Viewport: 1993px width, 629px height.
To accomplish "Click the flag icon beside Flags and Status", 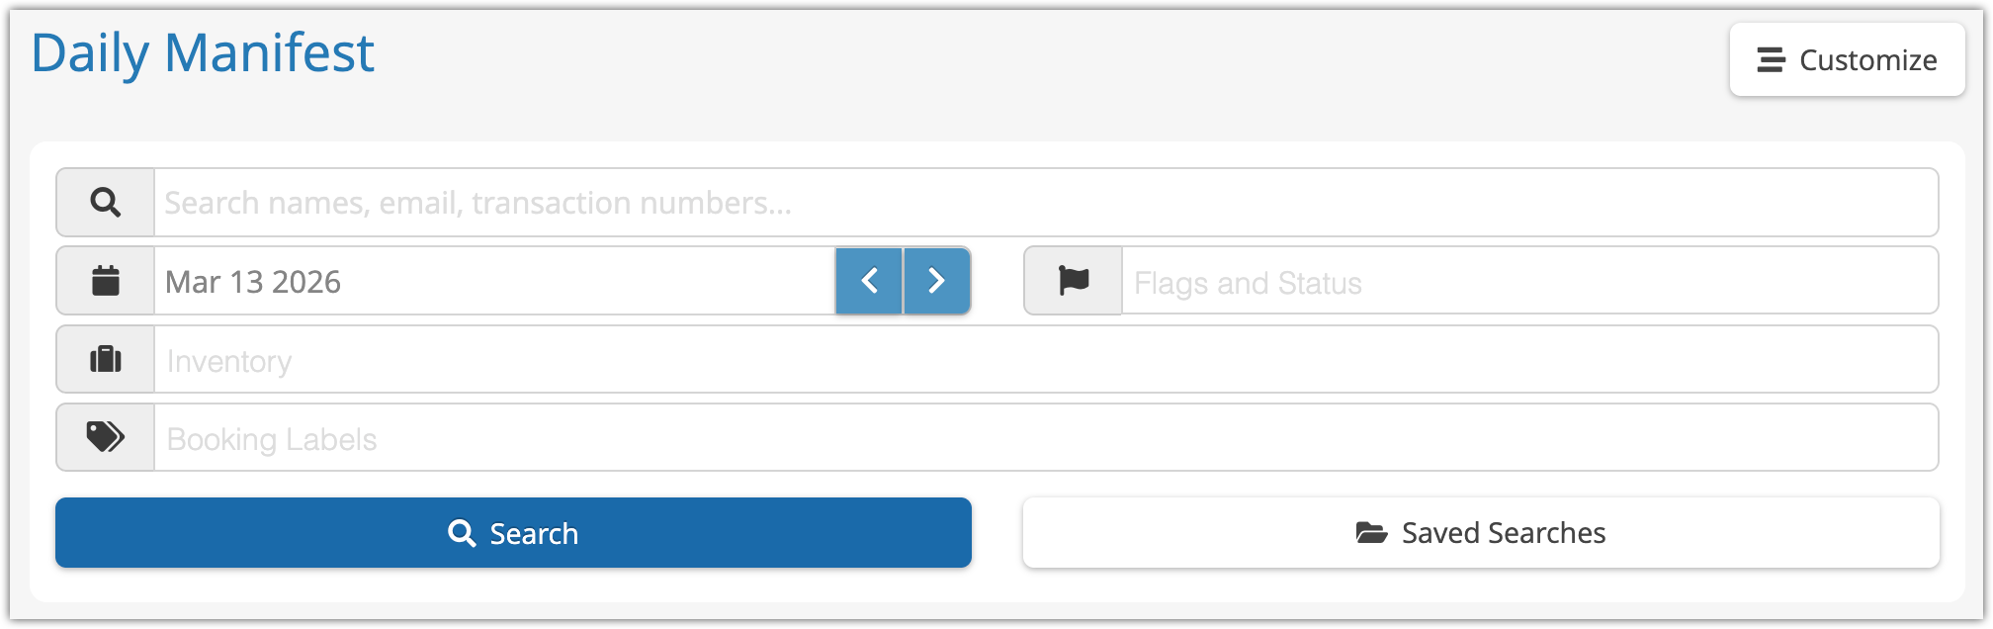I will pos(1074,281).
